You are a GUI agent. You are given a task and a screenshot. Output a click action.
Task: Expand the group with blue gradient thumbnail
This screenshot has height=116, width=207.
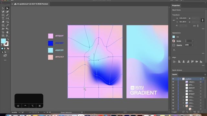183,103
